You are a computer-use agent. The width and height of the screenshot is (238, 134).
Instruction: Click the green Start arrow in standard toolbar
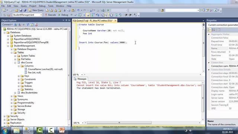tap(108, 10)
